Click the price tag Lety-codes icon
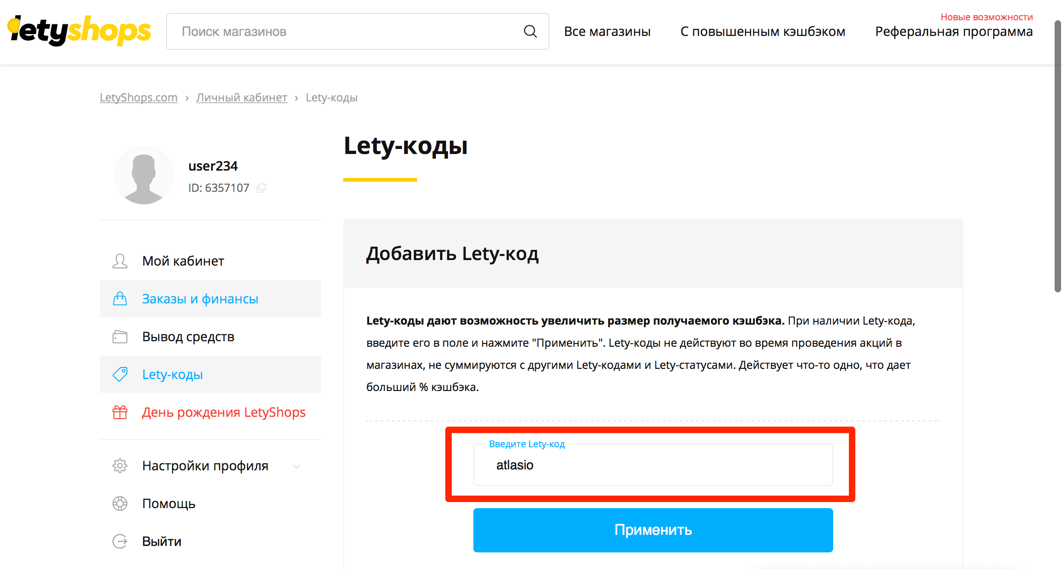The image size is (1062, 569). pos(120,374)
